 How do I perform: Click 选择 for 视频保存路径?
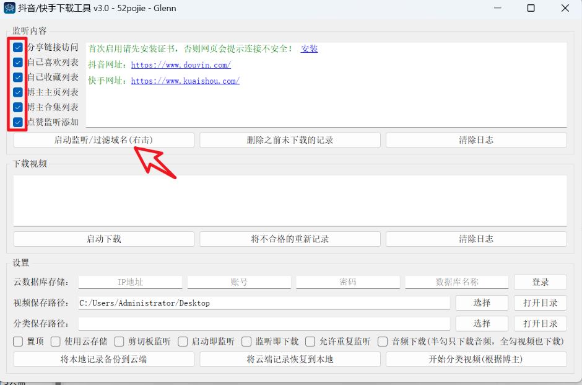coord(482,303)
